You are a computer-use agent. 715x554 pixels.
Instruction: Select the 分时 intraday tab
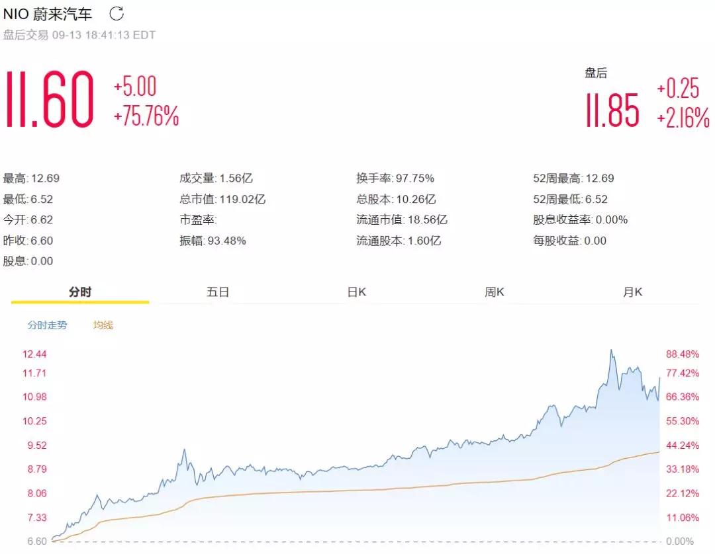tap(79, 292)
